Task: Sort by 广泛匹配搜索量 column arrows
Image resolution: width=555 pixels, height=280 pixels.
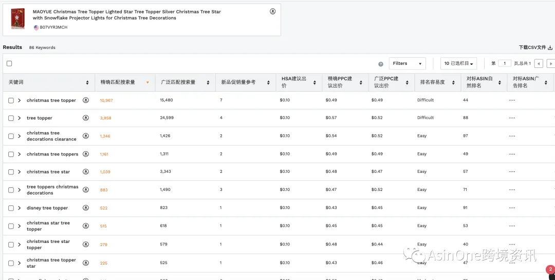Action: click(208, 82)
